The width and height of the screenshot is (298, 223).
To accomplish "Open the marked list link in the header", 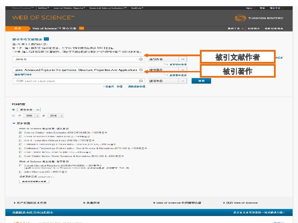I will point(274,28).
